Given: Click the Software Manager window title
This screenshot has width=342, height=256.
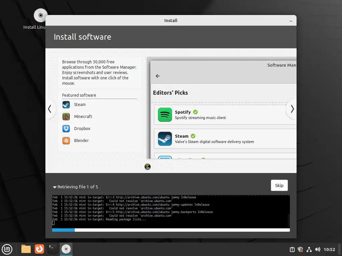Looking at the screenshot, I should [x=282, y=65].
